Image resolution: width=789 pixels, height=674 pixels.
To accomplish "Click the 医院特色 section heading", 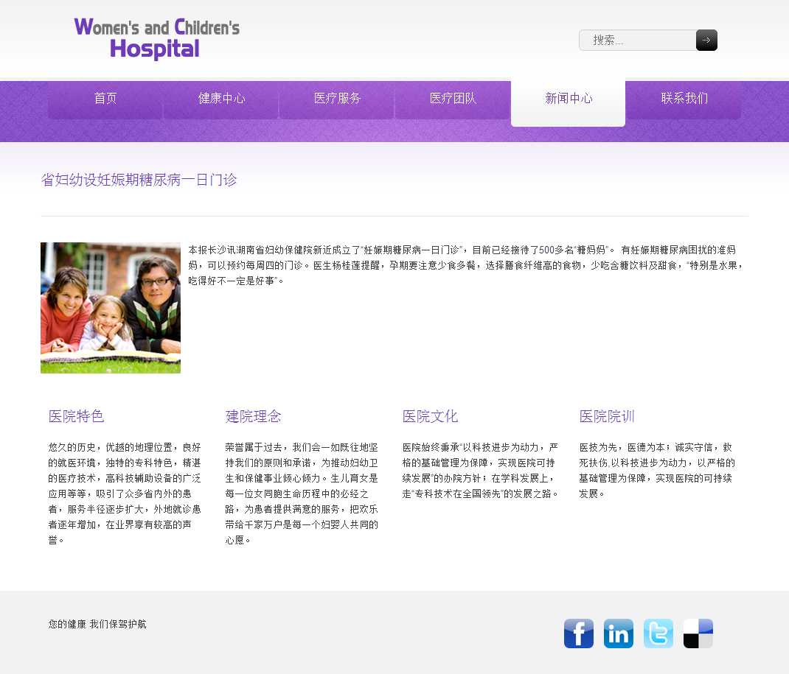I will coord(77,416).
